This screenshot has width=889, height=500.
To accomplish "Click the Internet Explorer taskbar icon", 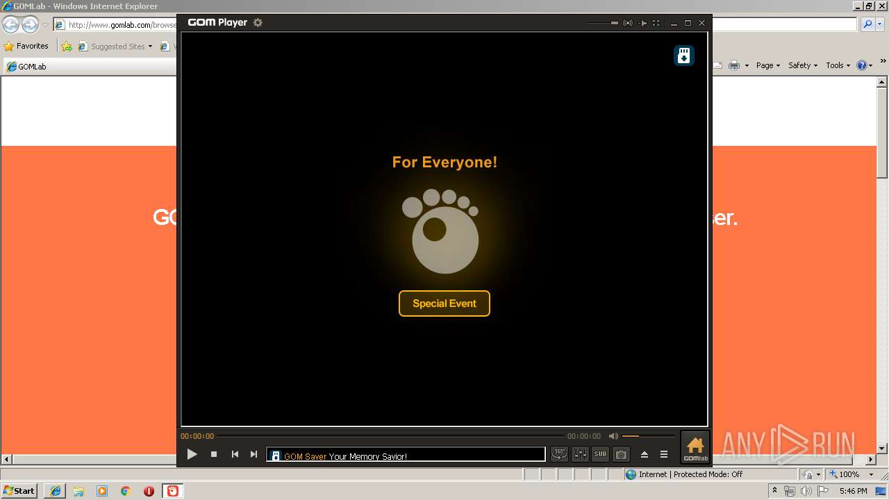I will [x=55, y=491].
